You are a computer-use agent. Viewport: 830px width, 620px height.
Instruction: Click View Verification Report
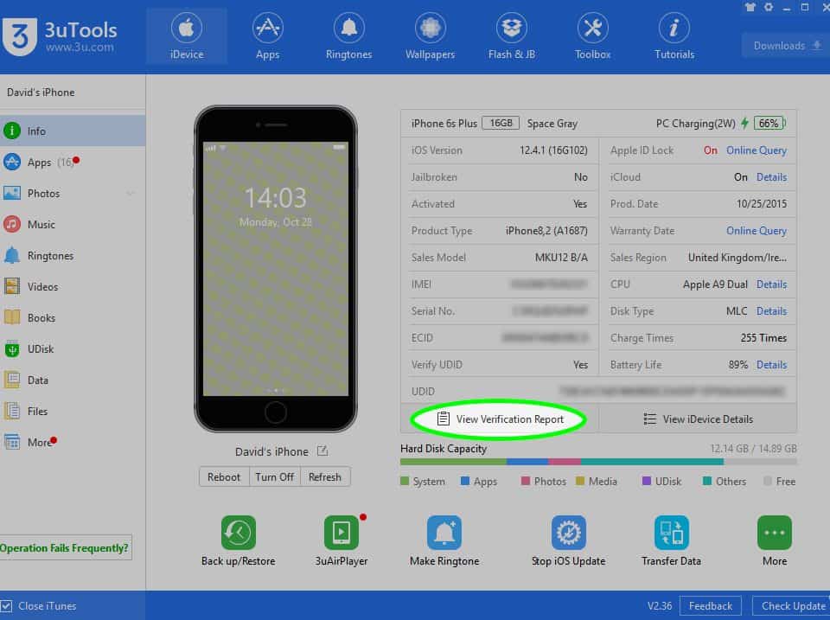click(501, 419)
